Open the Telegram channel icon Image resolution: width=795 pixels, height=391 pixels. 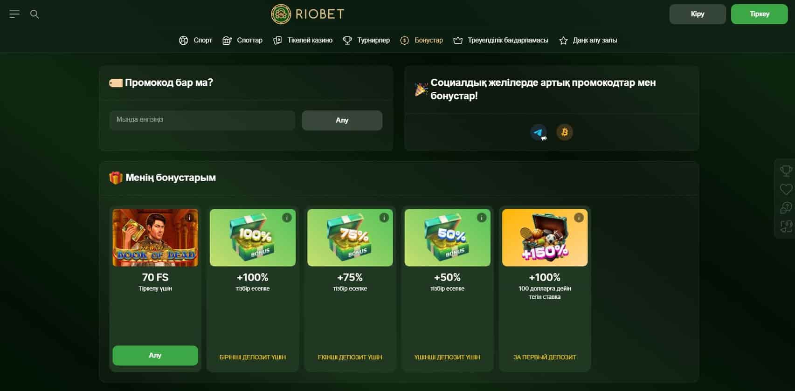539,132
